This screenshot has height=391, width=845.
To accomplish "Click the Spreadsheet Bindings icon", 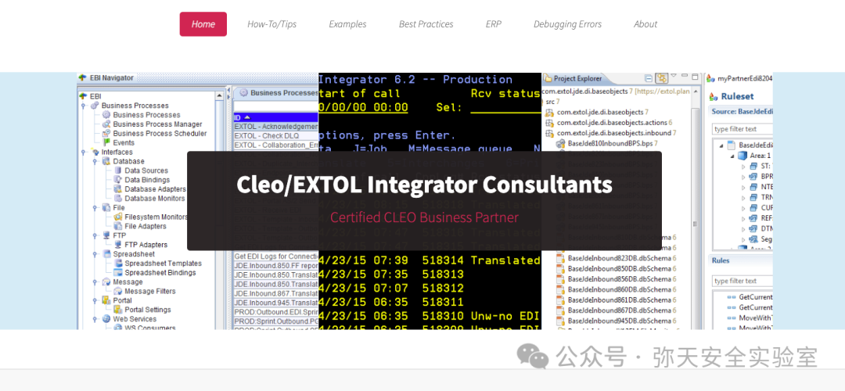I will point(118,272).
